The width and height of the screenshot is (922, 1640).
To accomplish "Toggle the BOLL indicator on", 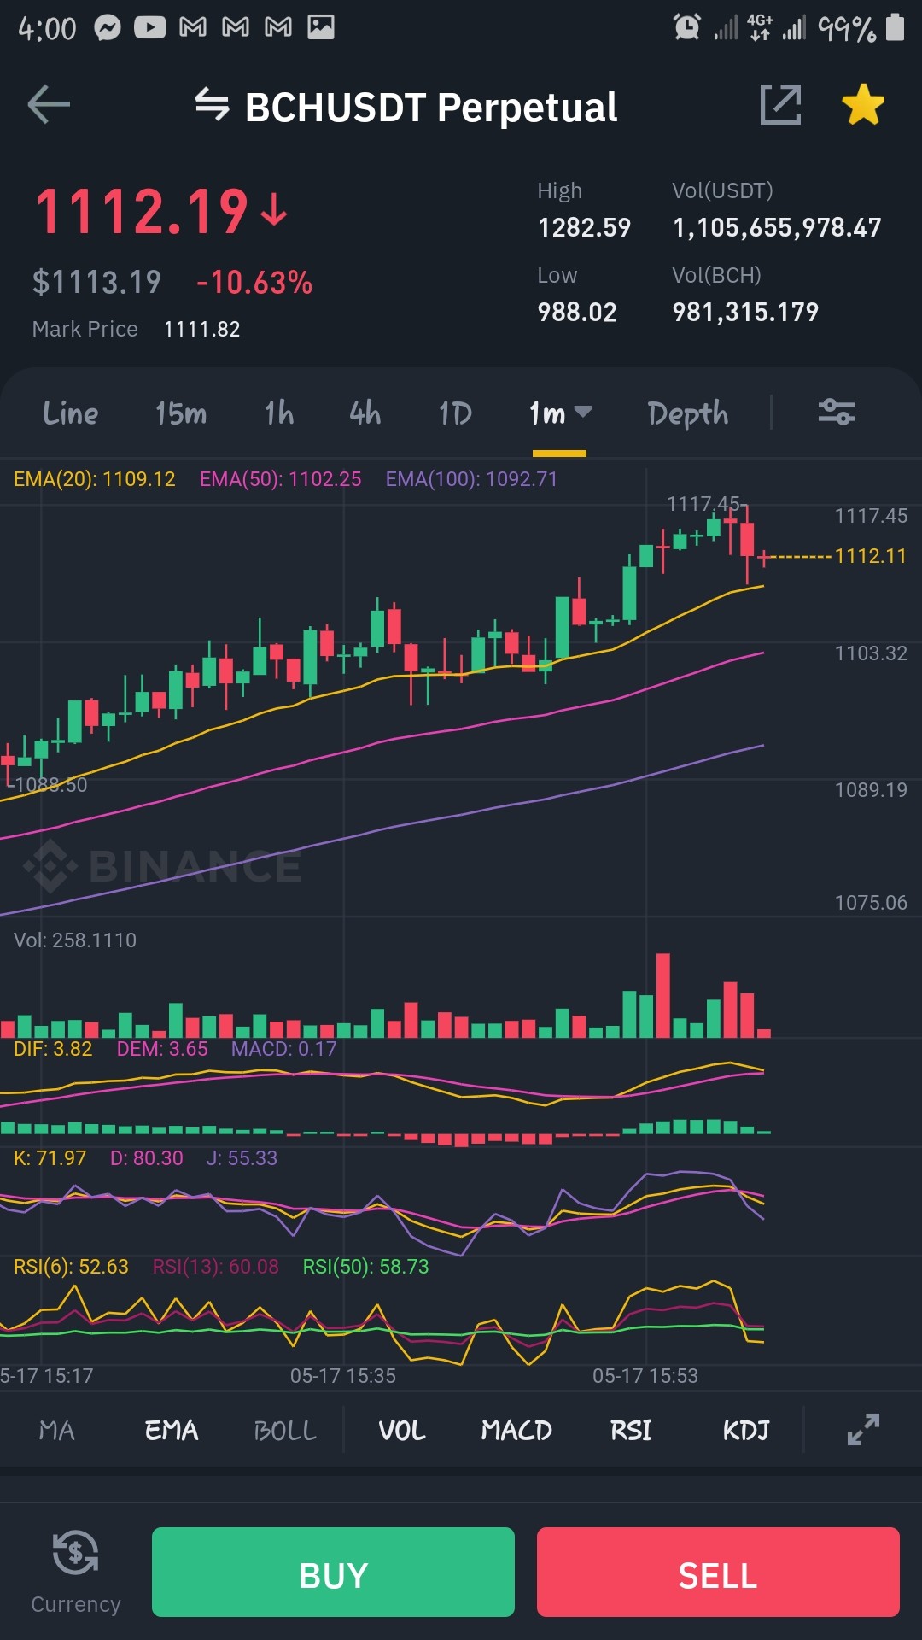I will click(x=285, y=1431).
